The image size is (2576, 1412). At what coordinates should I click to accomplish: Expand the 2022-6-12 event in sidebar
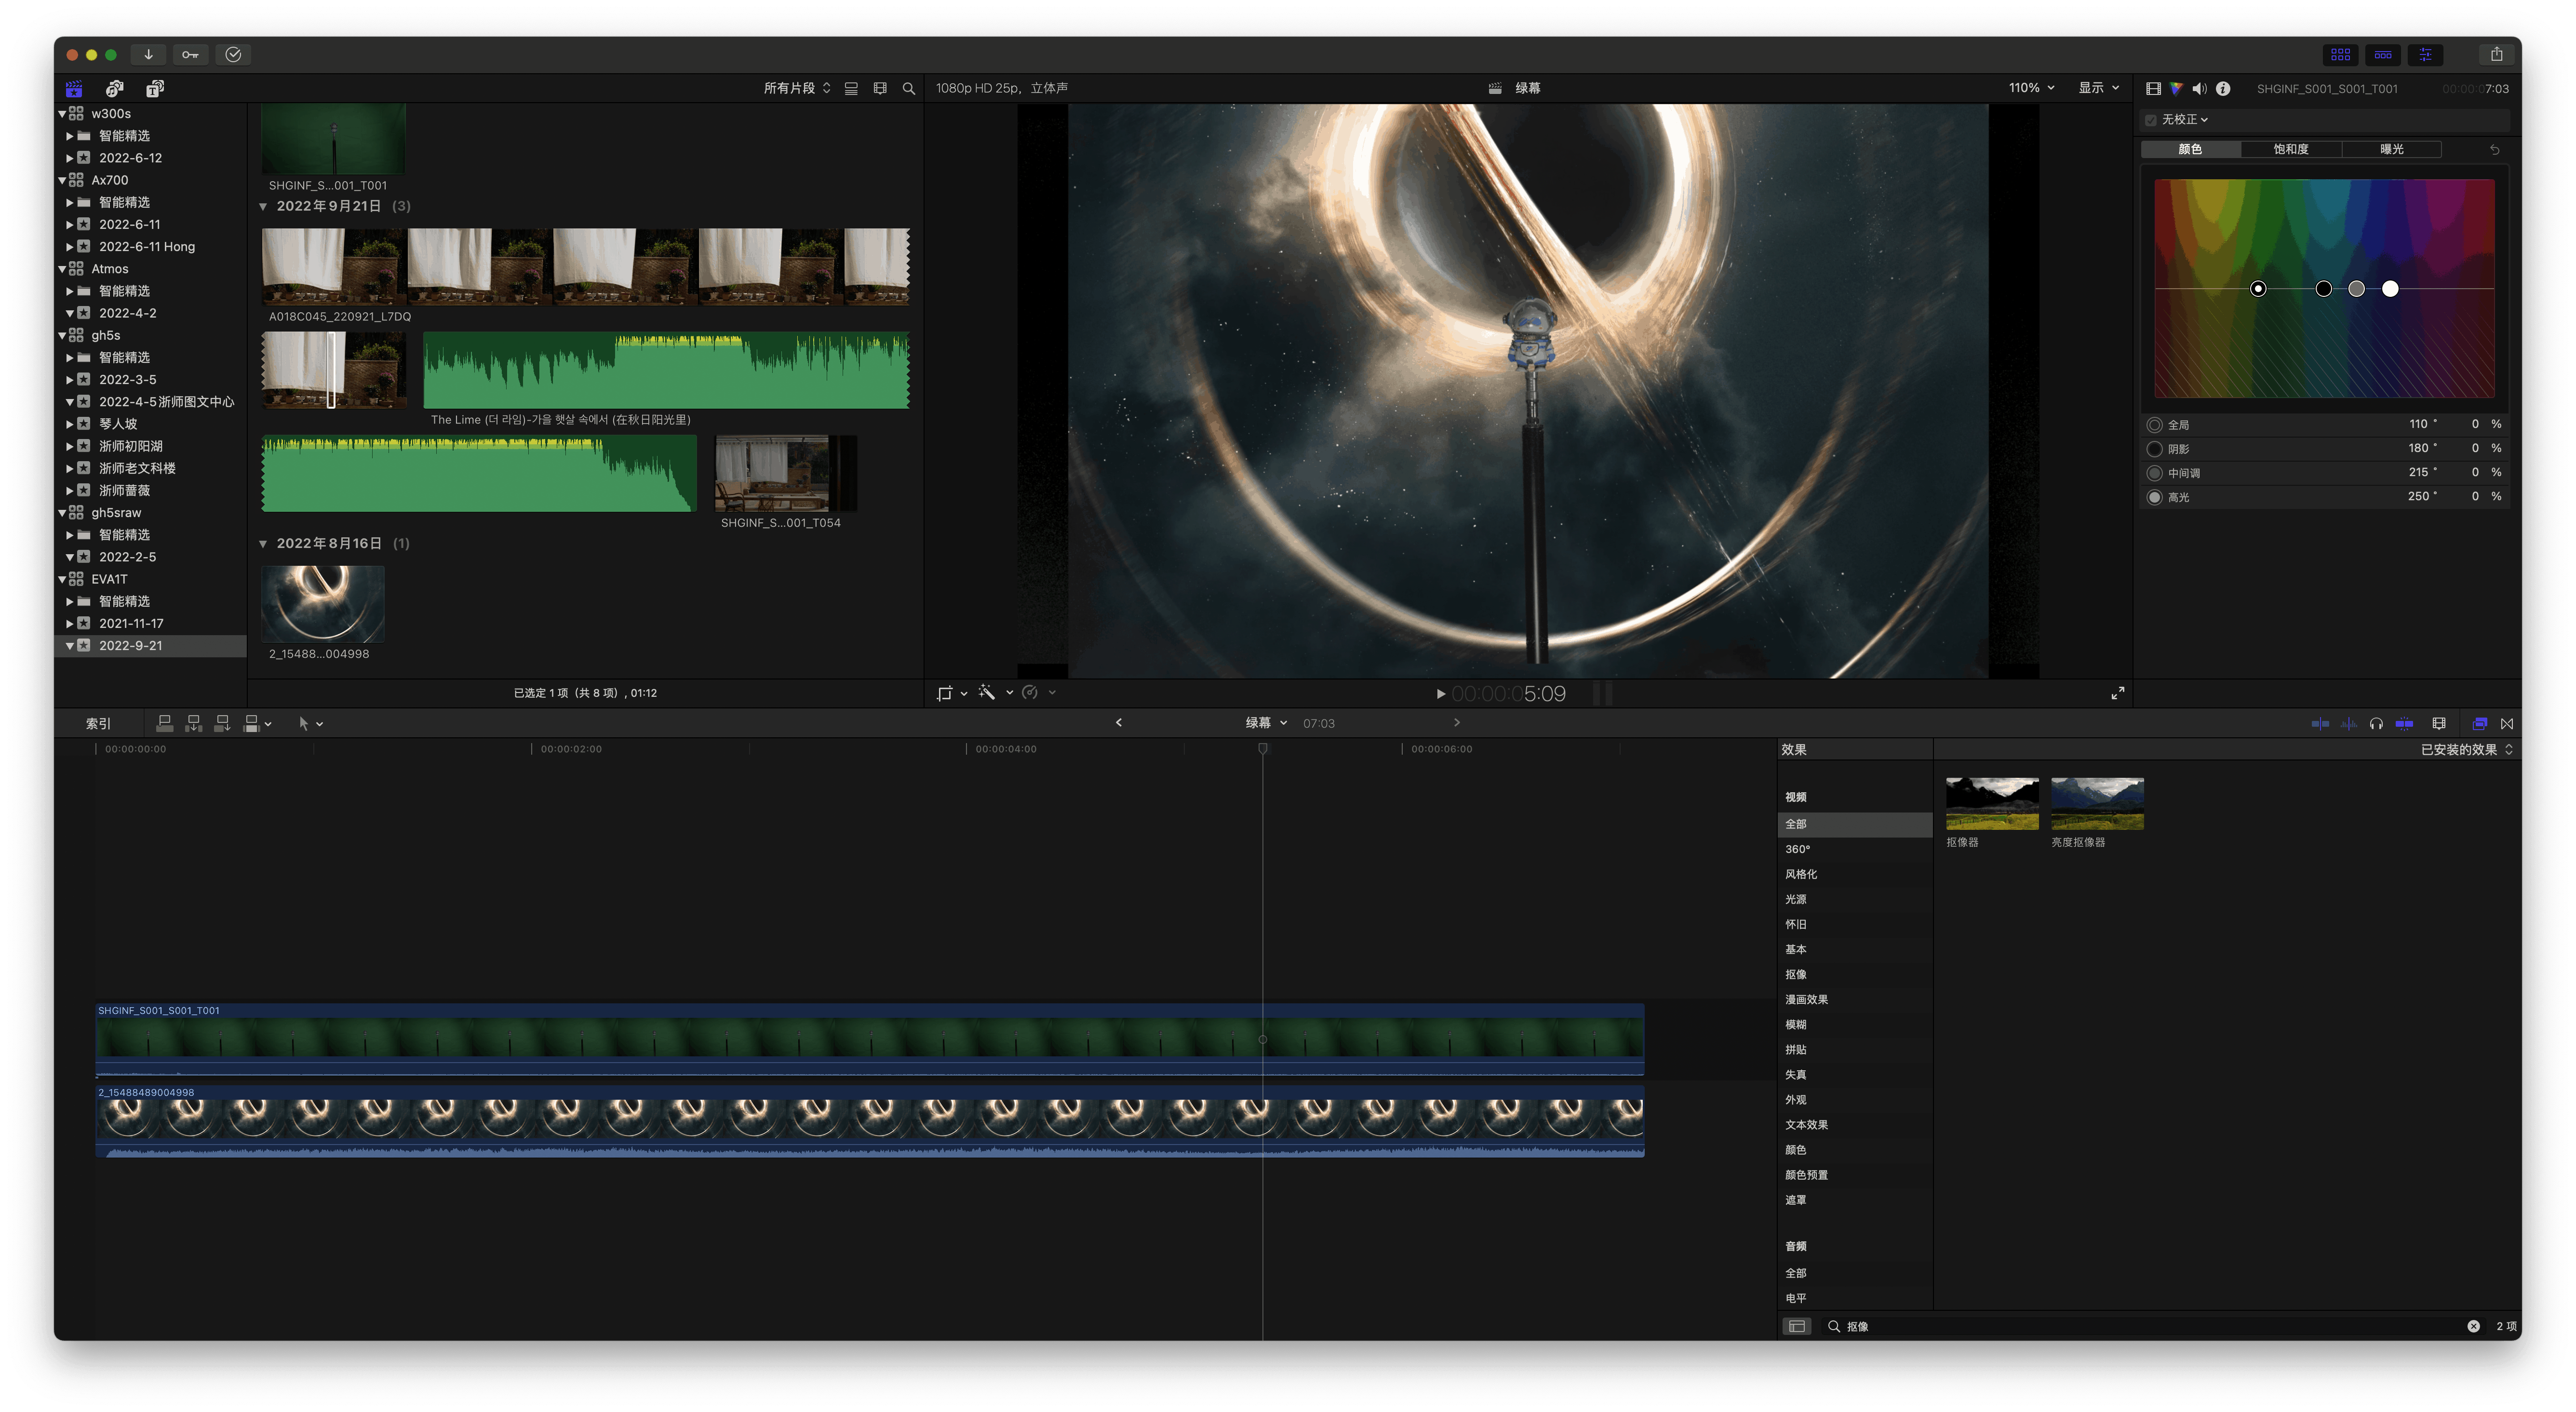69,158
